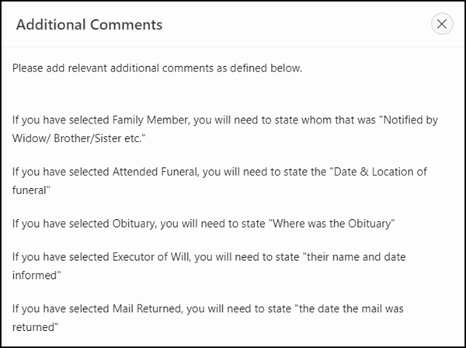The image size is (466, 348).
Task: Close the Additional Comments dialog
Action: (442, 24)
